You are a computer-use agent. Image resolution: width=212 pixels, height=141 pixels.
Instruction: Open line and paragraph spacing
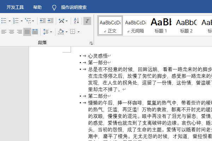tap(46, 32)
